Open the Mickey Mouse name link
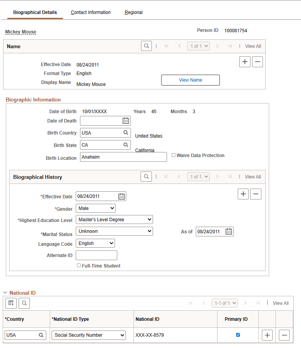Viewport: 301px width, 348px height. click(x=21, y=32)
